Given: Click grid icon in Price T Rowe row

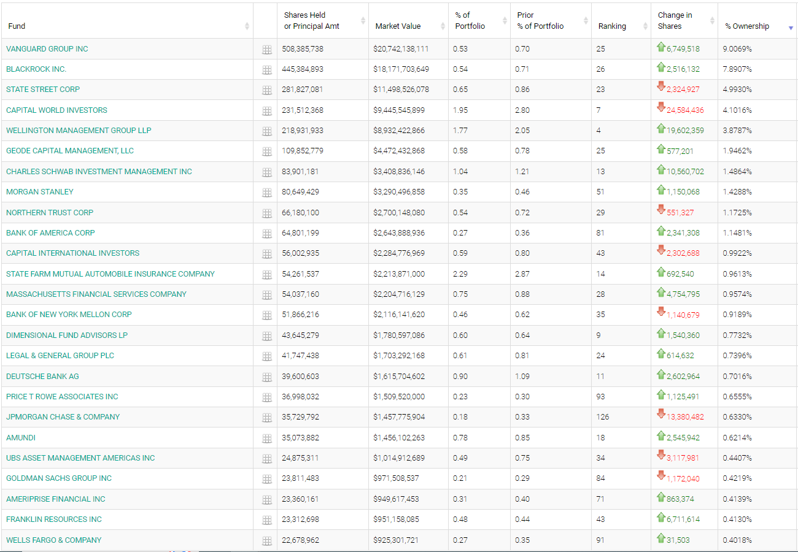Looking at the screenshot, I should pos(266,397).
